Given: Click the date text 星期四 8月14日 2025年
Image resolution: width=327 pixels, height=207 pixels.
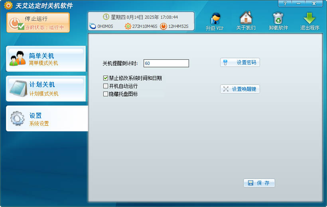Looking at the screenshot, I should coord(135,17).
